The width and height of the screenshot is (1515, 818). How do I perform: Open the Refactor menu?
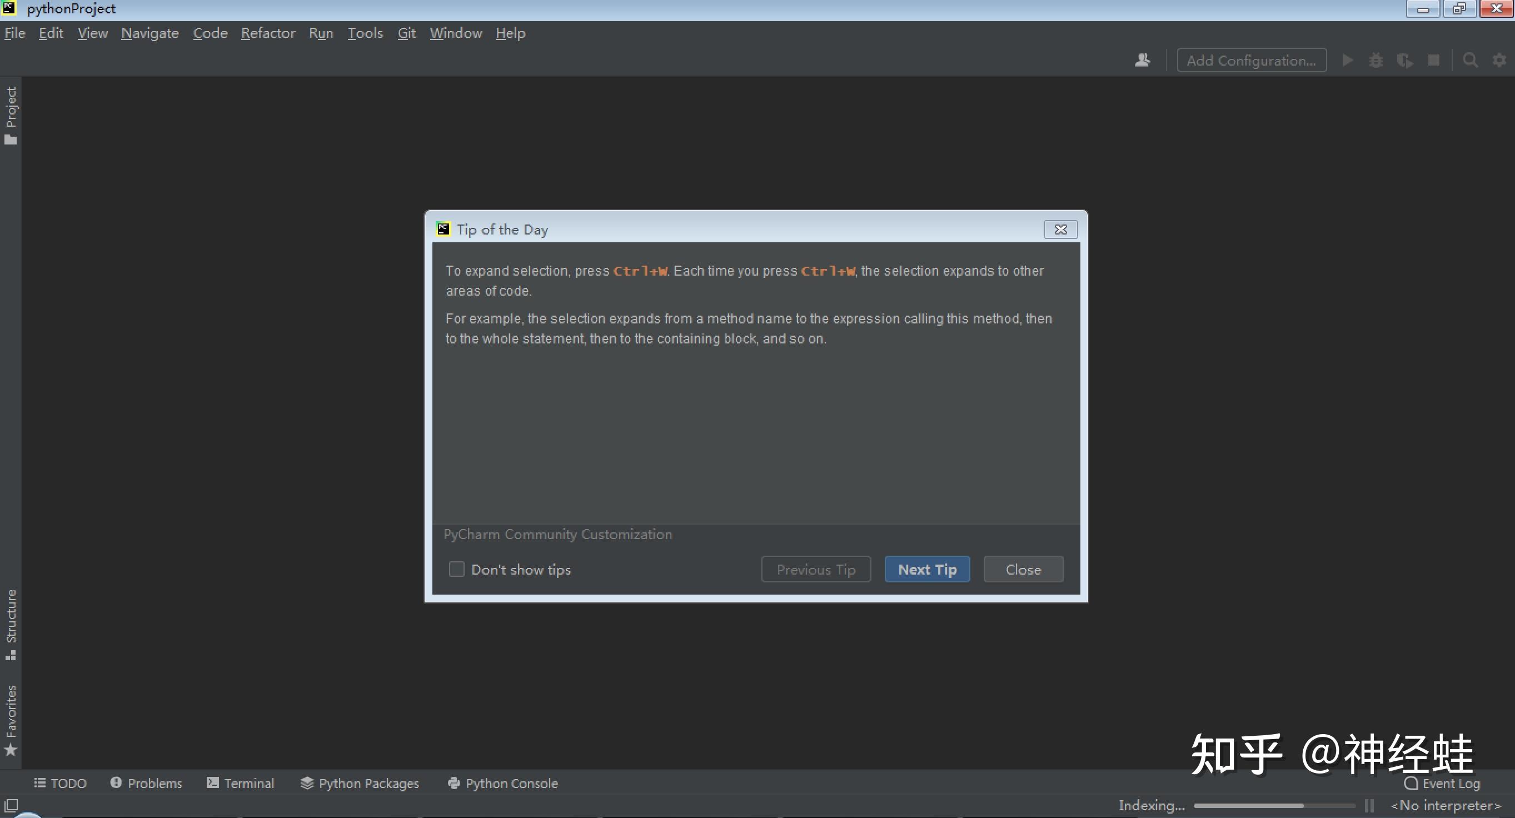click(x=268, y=33)
